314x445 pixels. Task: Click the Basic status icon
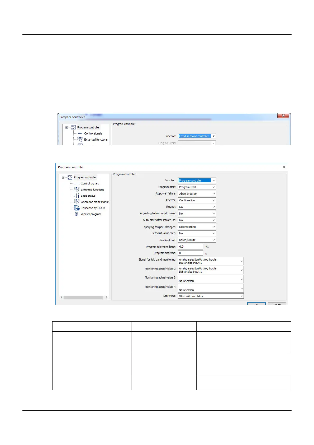point(77,196)
